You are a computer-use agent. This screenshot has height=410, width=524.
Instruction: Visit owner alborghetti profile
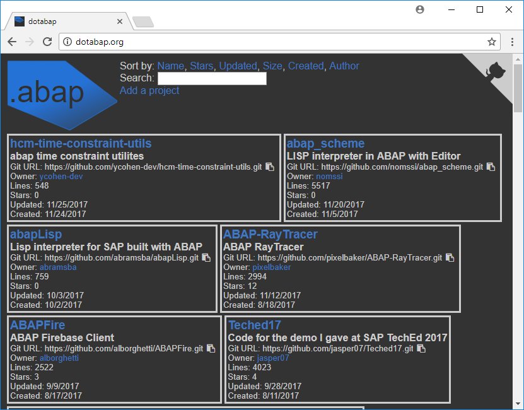click(x=59, y=358)
